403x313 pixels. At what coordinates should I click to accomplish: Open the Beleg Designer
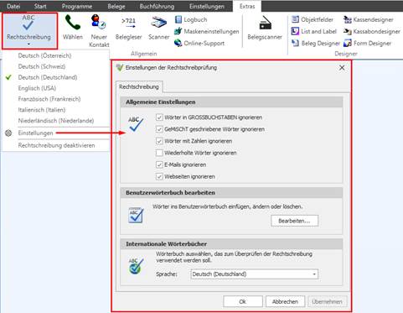(x=316, y=43)
